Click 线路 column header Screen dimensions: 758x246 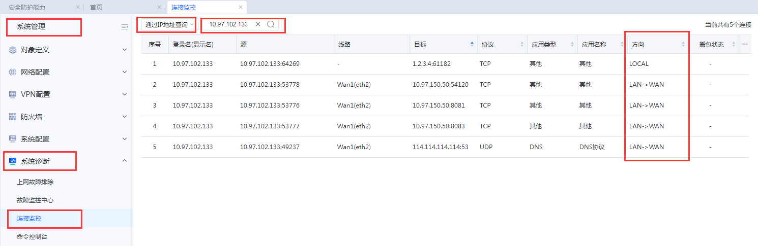[x=371, y=44]
